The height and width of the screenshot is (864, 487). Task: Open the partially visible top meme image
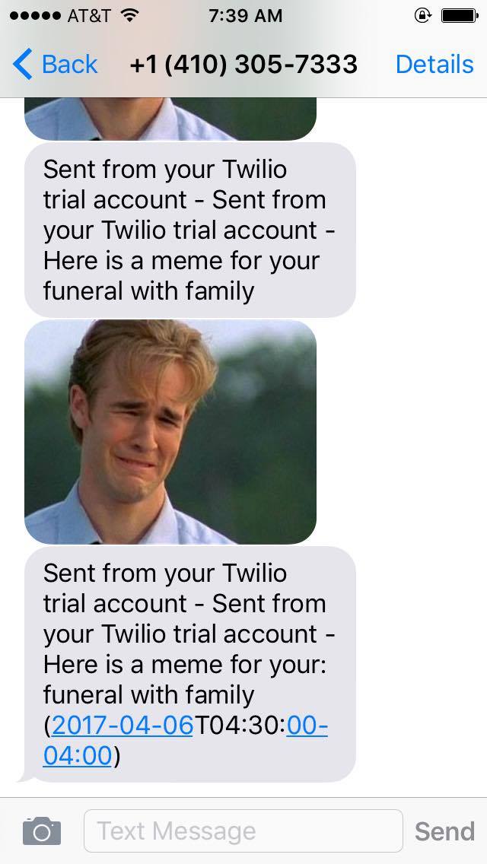(x=170, y=119)
